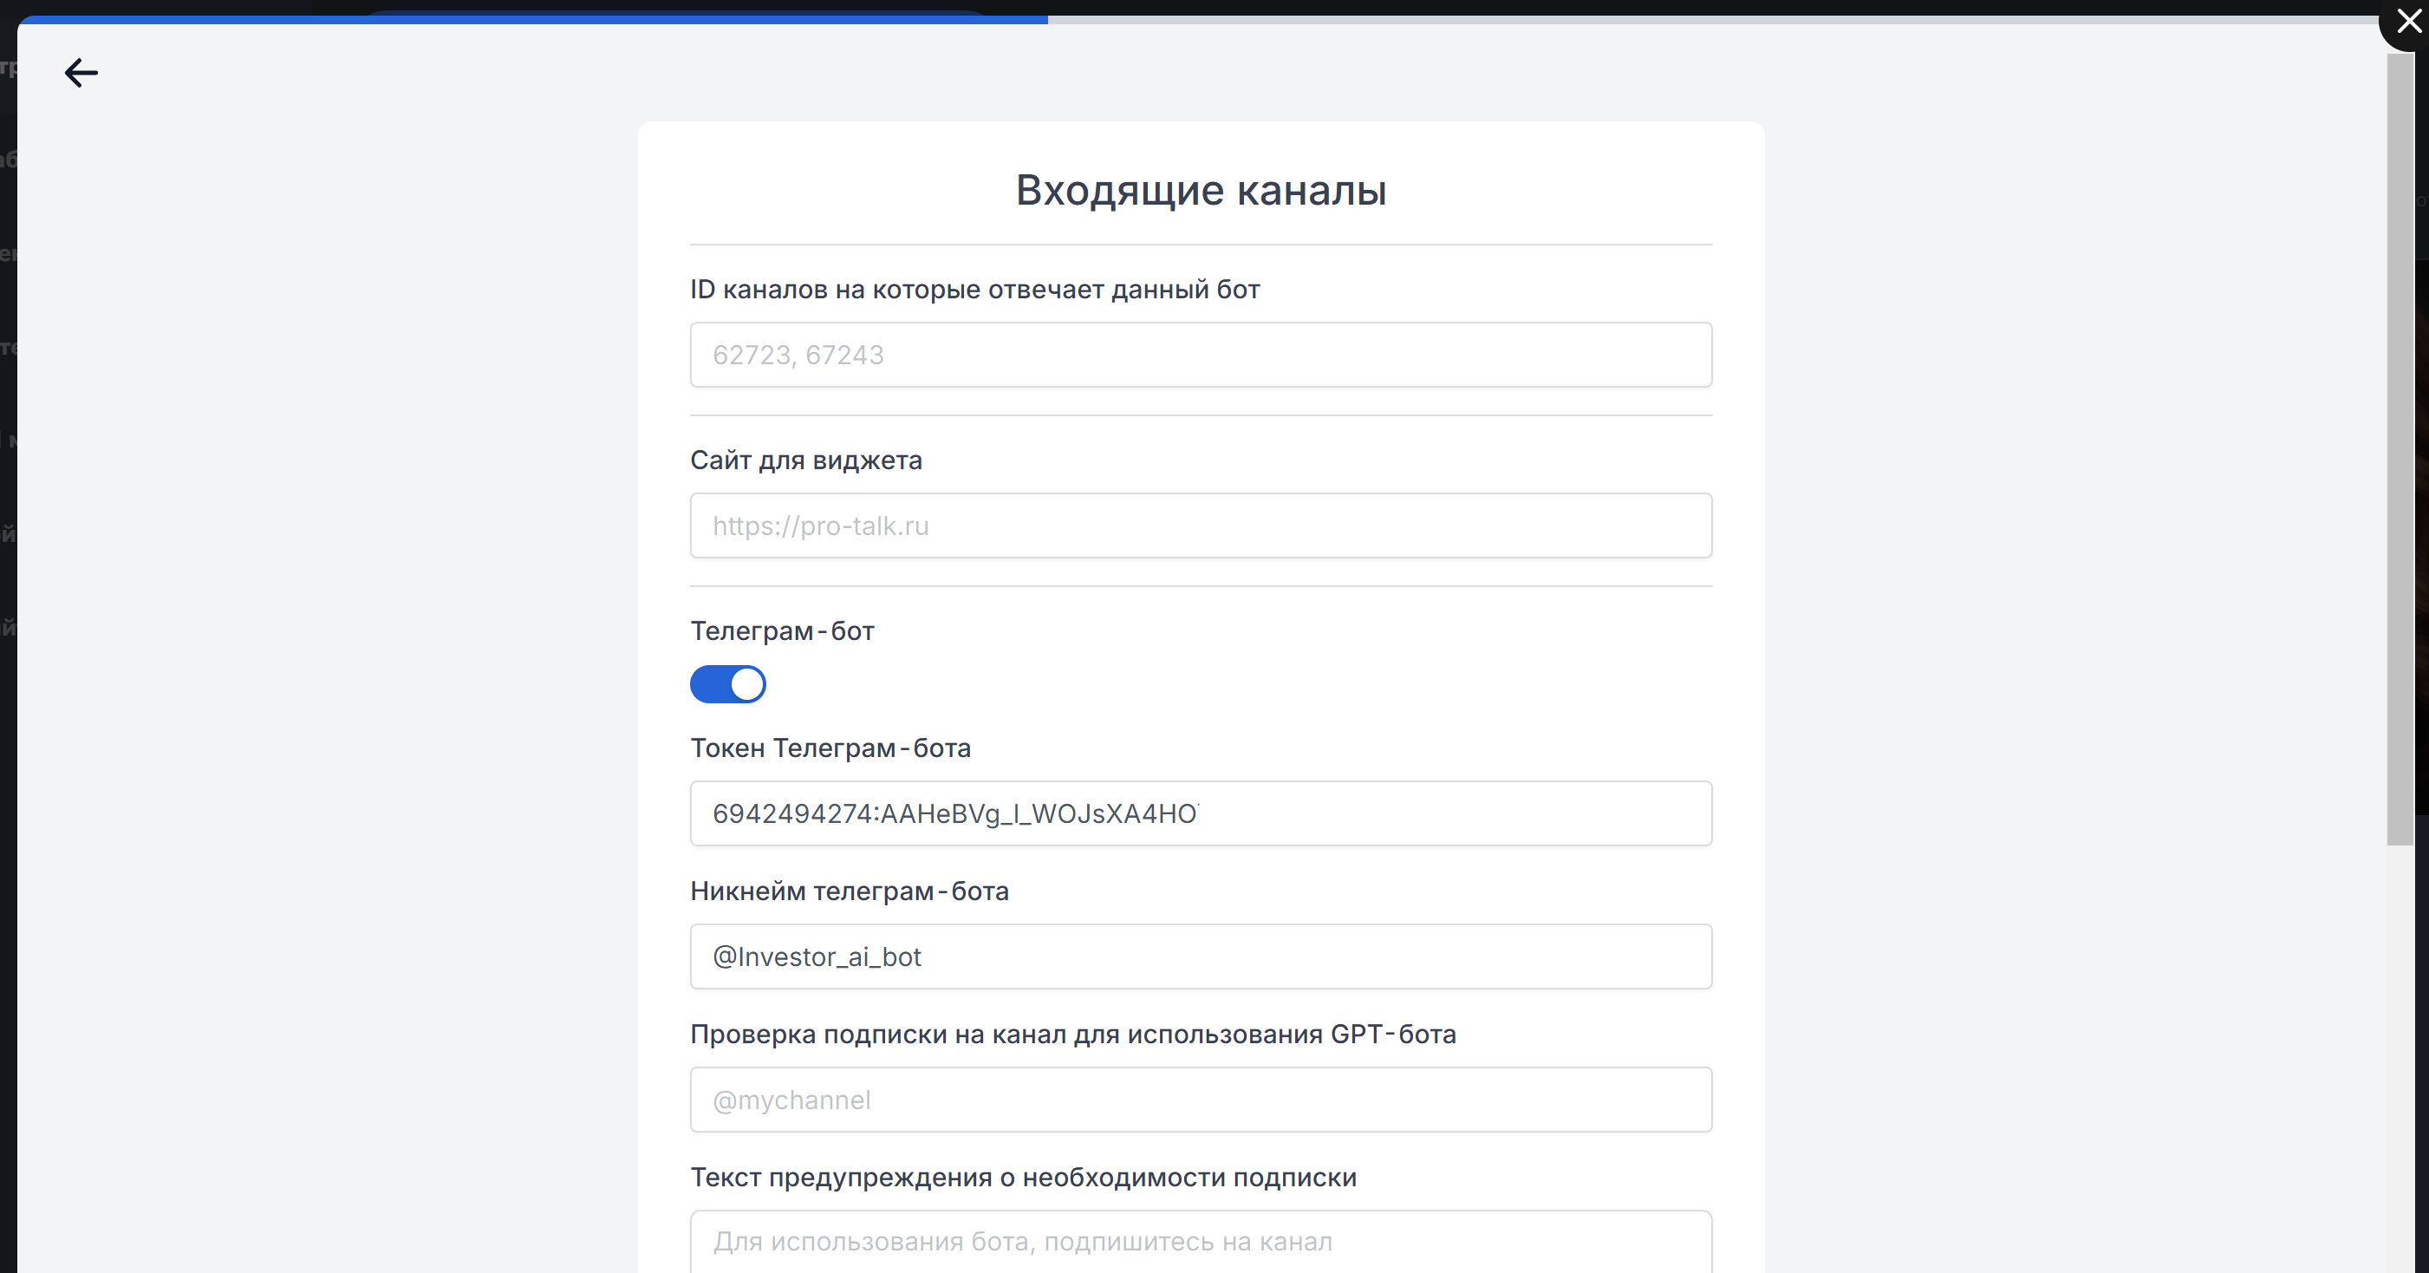
Task: Click the Текст предупреждения о необходимости подписки label
Action: point(1023,1178)
